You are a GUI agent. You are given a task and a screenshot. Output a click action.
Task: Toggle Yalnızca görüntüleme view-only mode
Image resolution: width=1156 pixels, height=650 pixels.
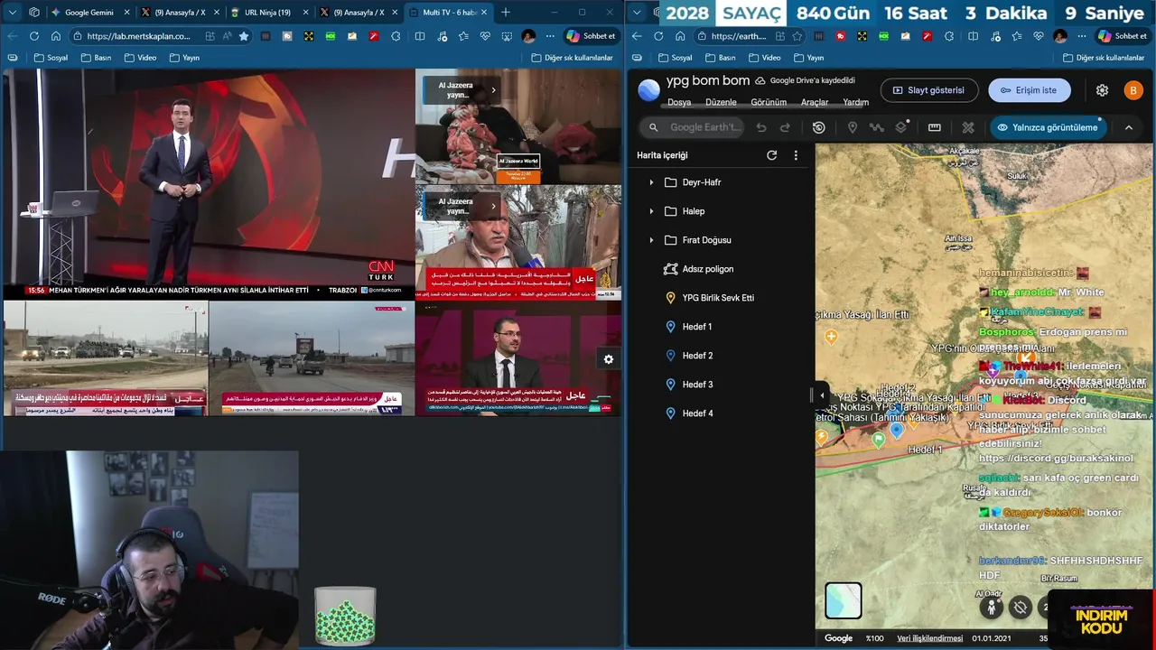tap(1048, 127)
